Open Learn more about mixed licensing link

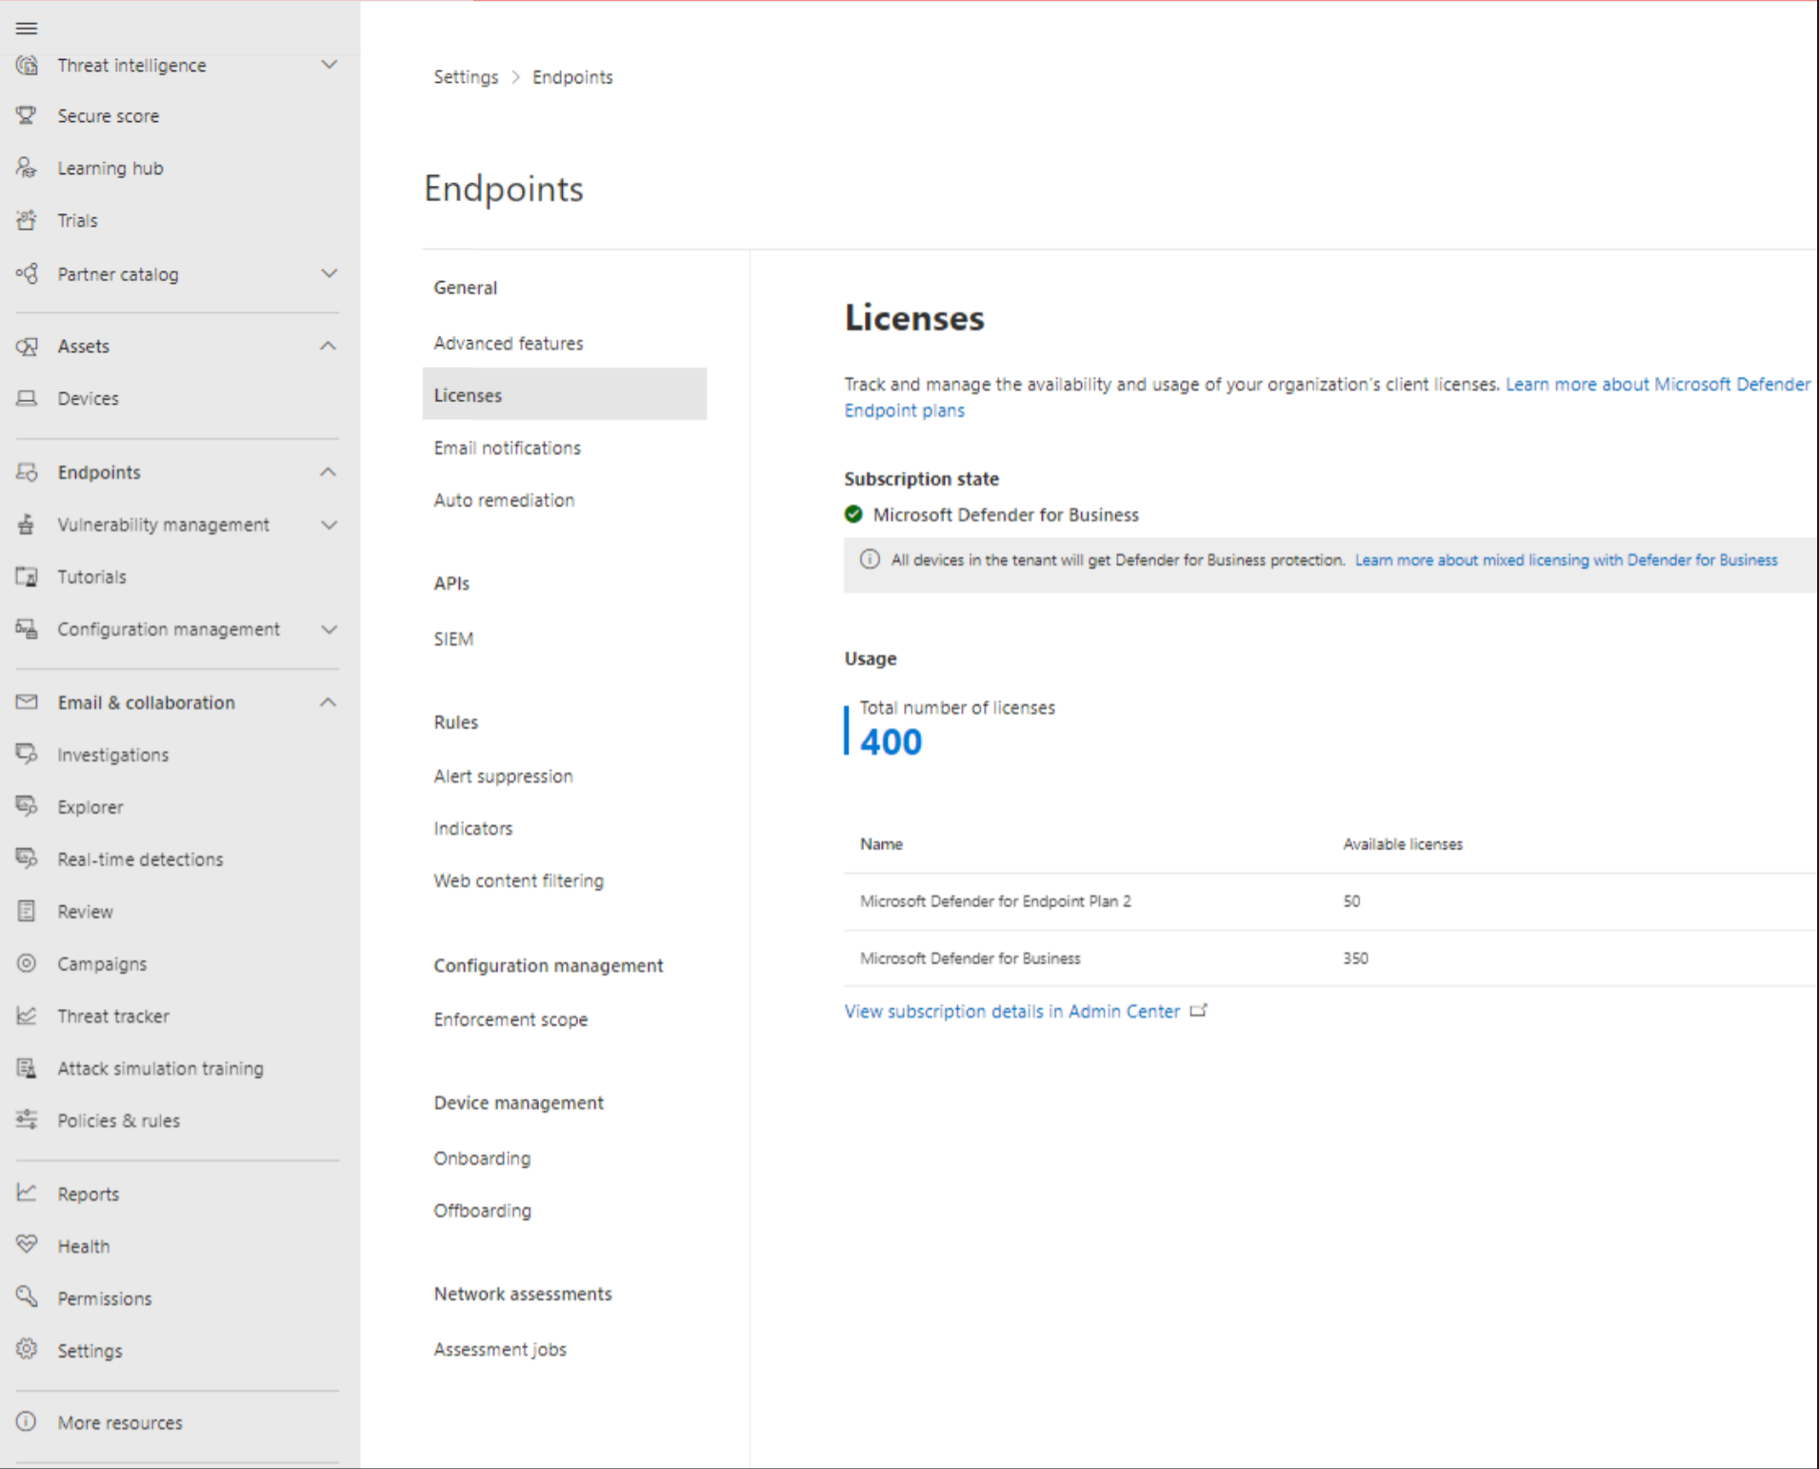[1566, 560]
